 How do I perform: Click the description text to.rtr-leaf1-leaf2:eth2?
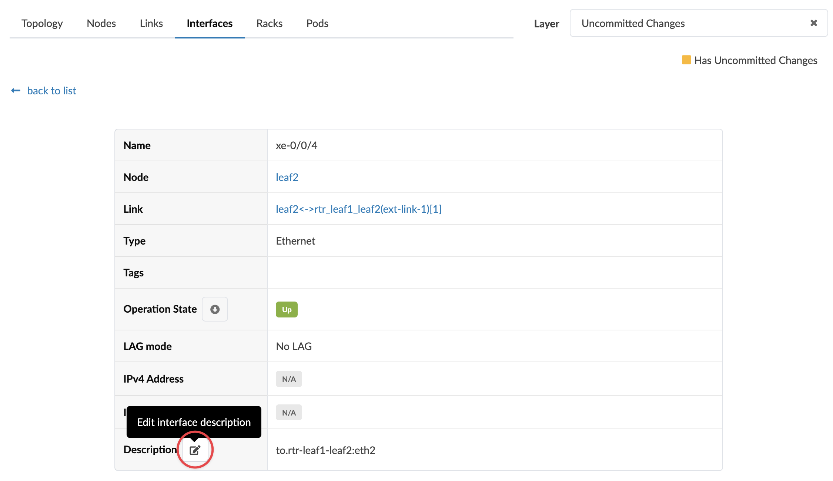pos(325,450)
